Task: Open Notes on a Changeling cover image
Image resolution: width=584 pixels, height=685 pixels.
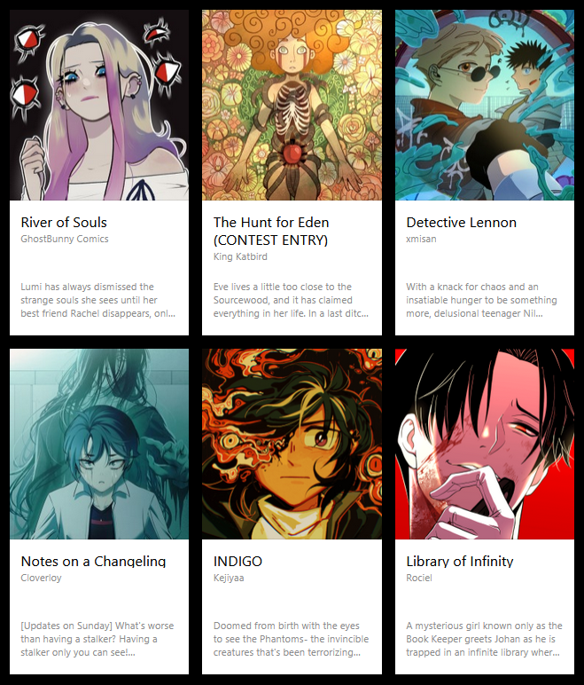Action: pos(99,444)
